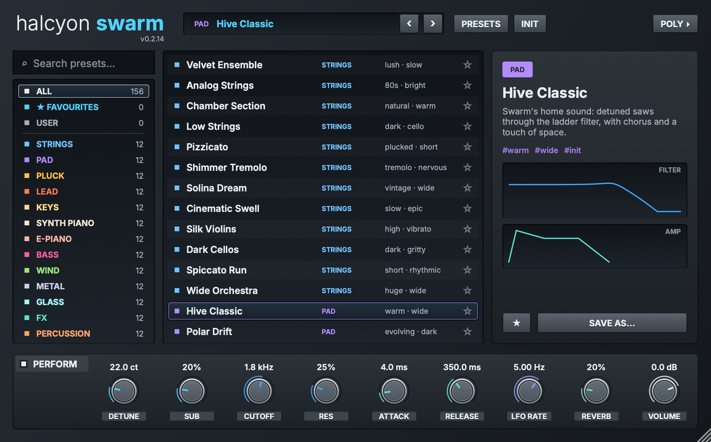Image resolution: width=711 pixels, height=442 pixels.
Task: Focus the Search presets field
Action: [84, 63]
